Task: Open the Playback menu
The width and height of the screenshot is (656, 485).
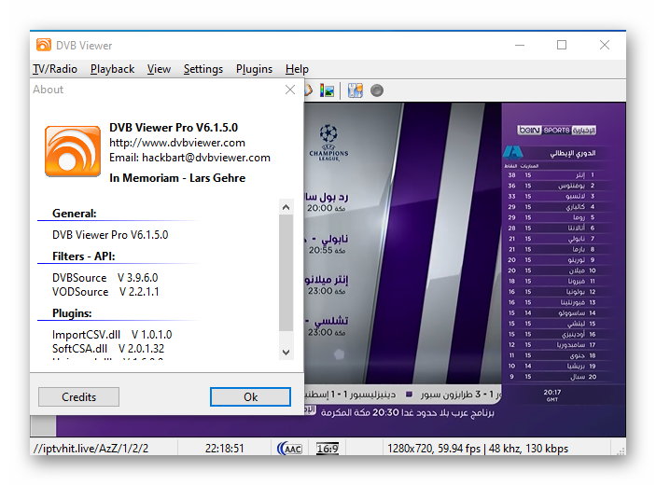Action: [112, 69]
